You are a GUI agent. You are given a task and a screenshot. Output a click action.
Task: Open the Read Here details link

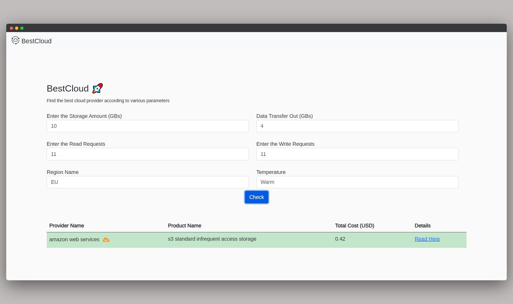[427, 239]
